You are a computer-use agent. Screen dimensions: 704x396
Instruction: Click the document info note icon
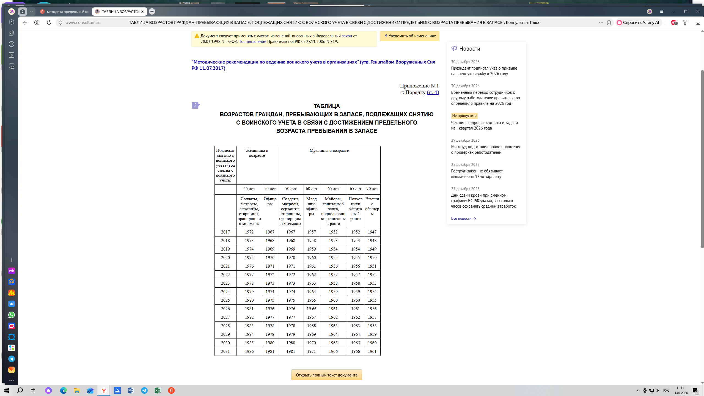coord(196,105)
